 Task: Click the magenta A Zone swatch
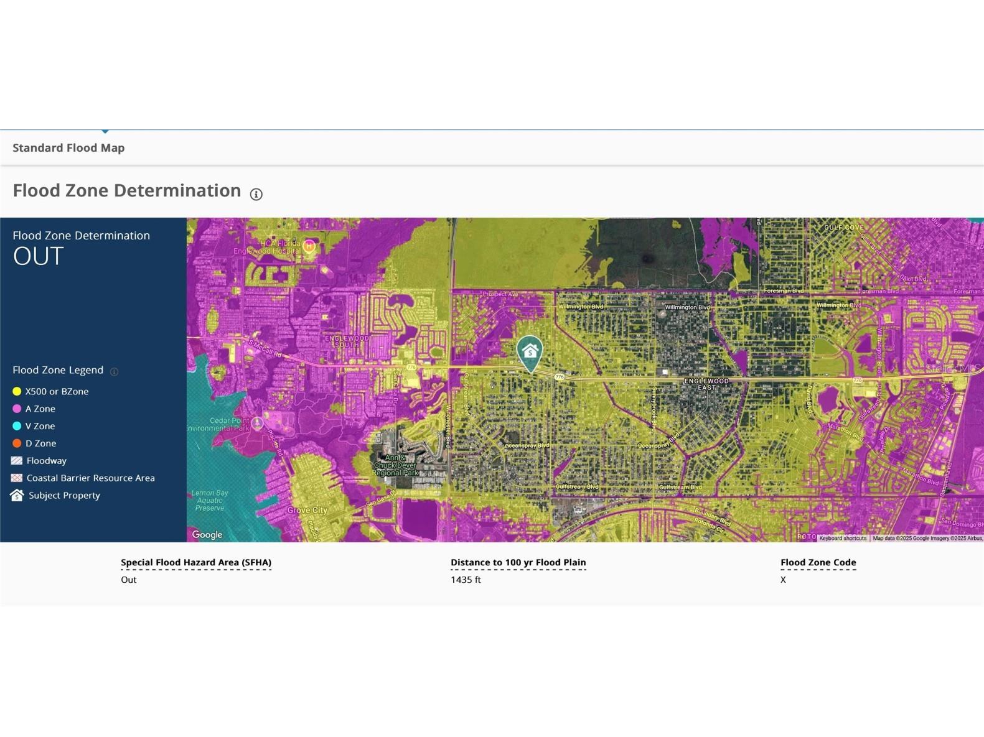point(17,409)
